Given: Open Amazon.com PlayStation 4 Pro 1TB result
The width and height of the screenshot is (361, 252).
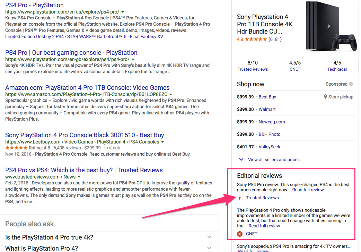Looking at the screenshot, I should click(88, 88).
